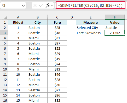127x103 pixels.
Task: Select the 'Fare Skewness' label cell
Action: pos(90,33)
